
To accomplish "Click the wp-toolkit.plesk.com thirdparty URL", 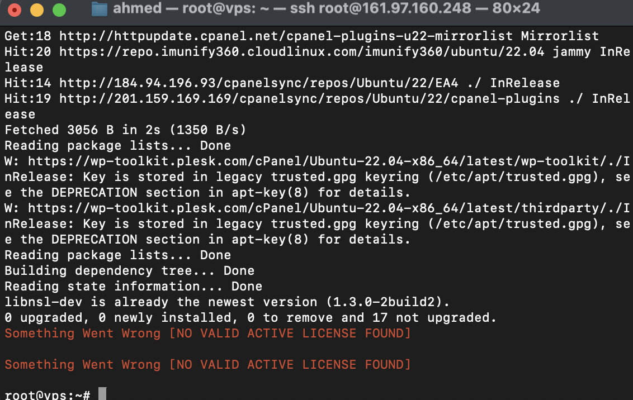I will 329,208.
